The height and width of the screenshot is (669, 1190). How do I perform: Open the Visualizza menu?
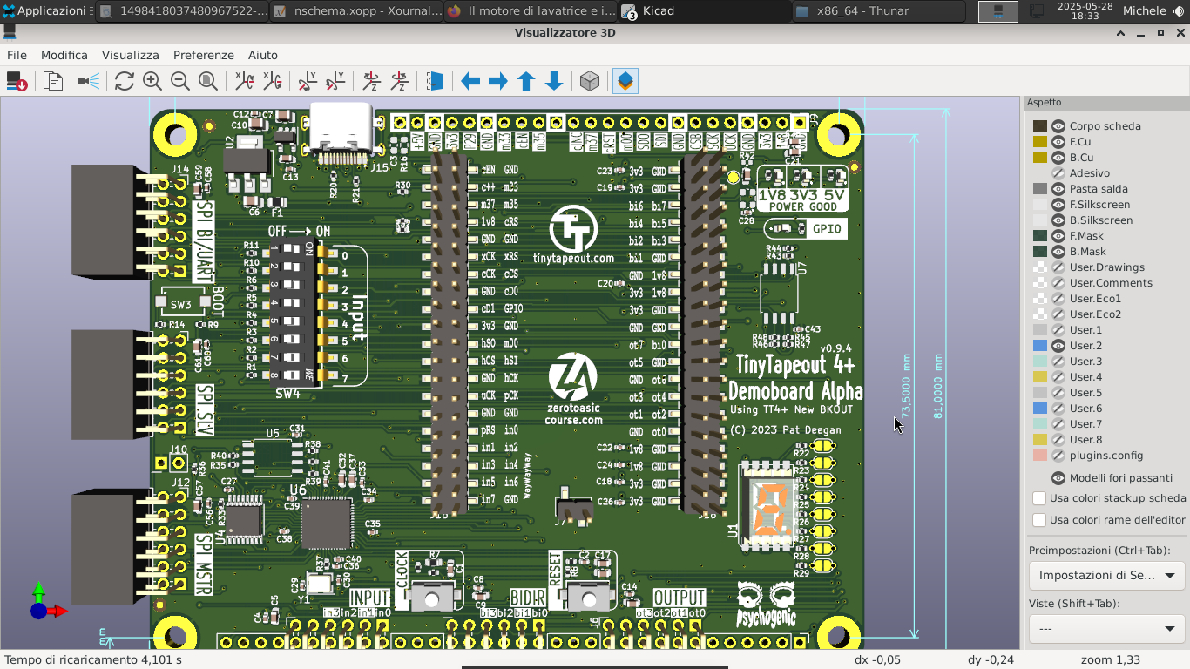click(x=130, y=55)
